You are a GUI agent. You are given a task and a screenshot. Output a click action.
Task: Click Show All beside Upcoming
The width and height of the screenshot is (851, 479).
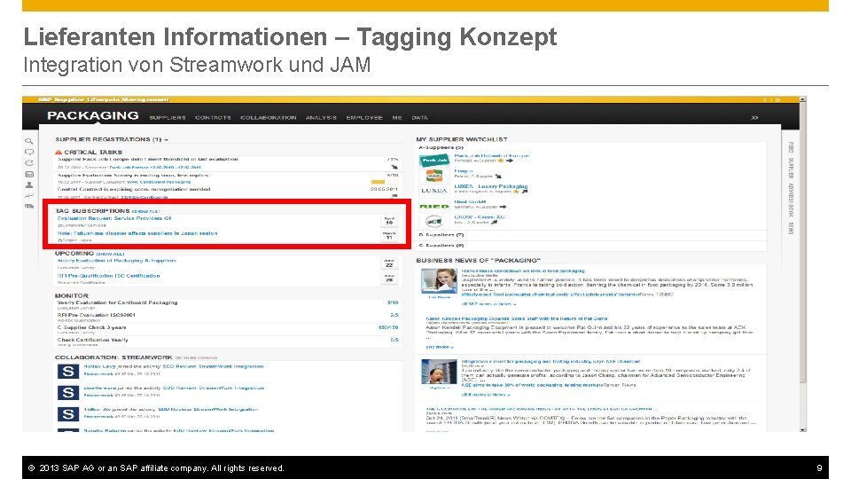tap(110, 254)
